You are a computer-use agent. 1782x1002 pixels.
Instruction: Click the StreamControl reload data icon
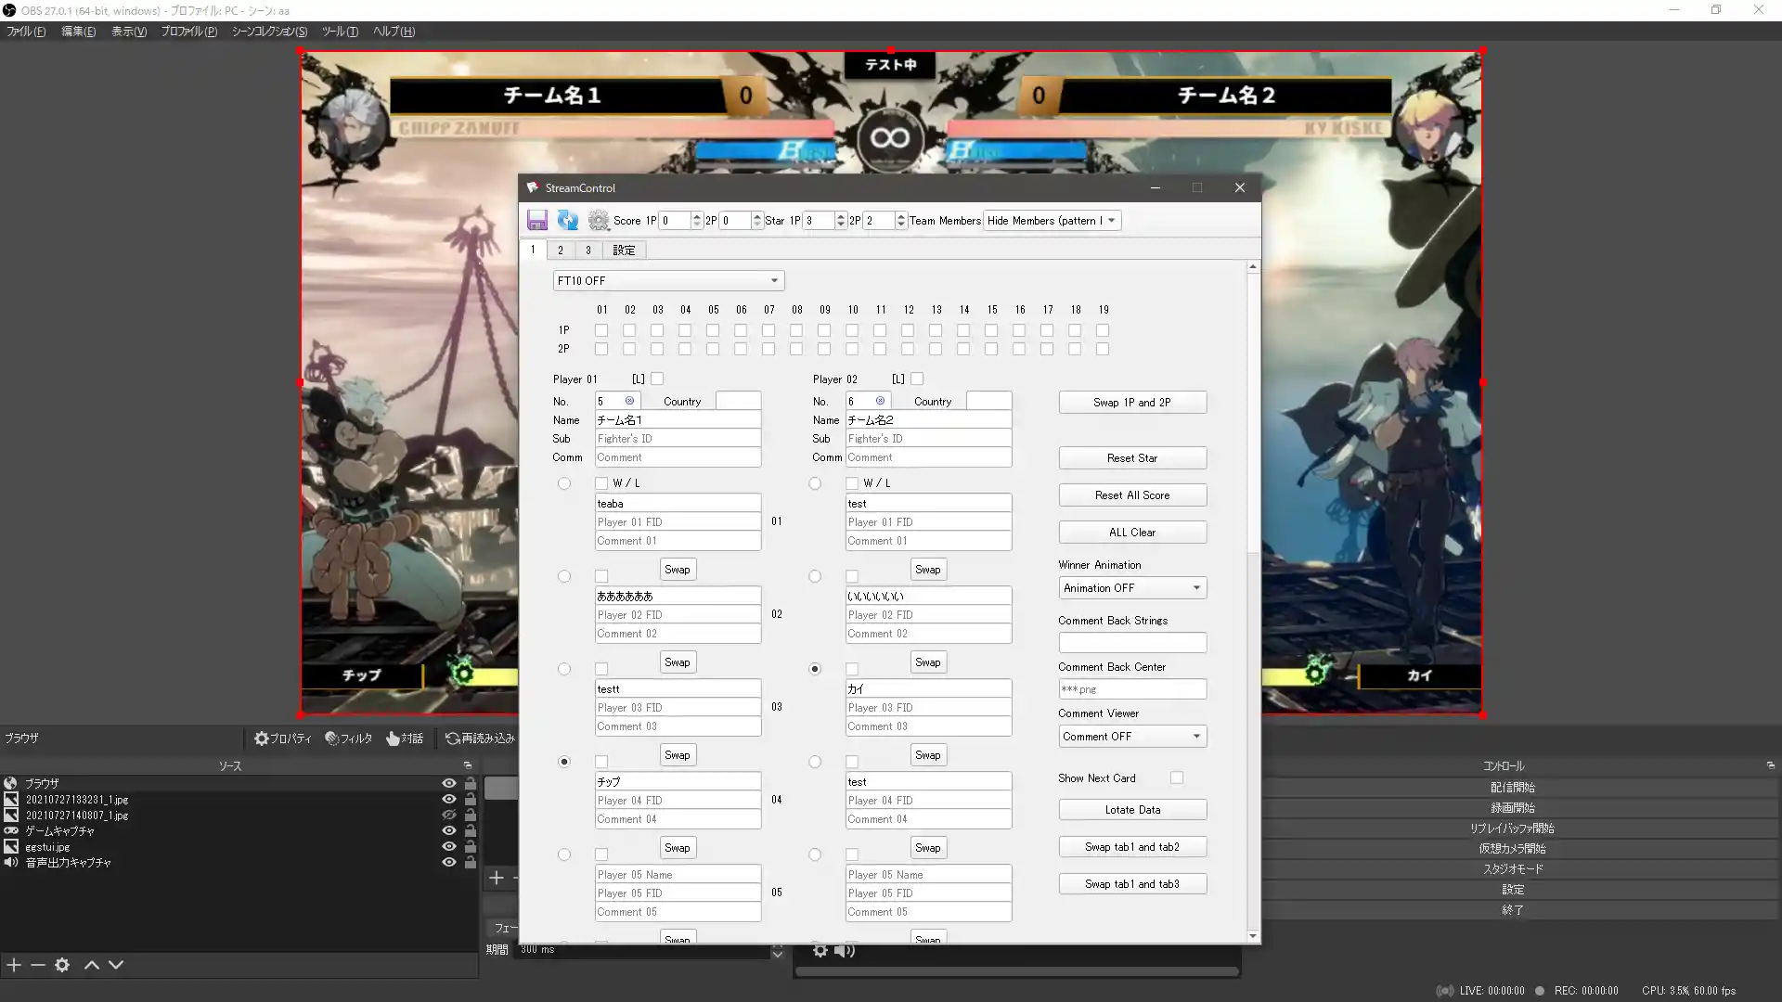(x=568, y=220)
